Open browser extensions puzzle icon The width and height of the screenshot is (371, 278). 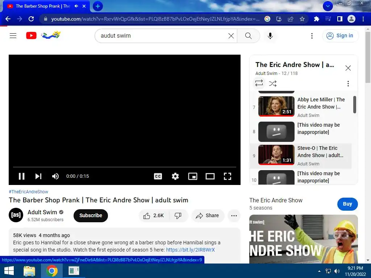(316, 19)
